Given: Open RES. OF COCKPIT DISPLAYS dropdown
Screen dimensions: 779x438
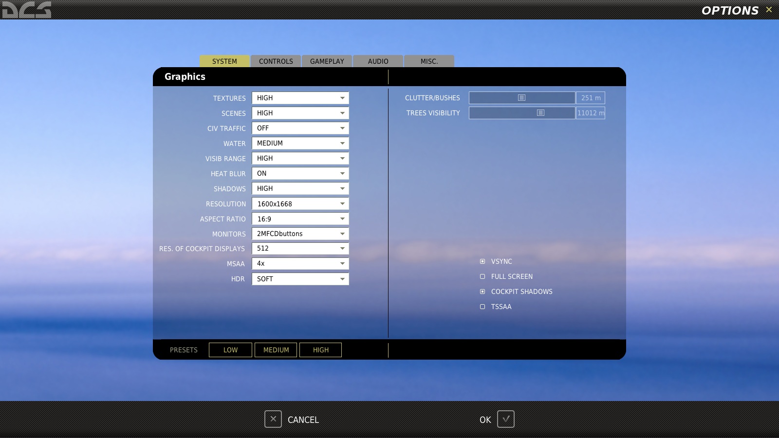Looking at the screenshot, I should click(300, 248).
